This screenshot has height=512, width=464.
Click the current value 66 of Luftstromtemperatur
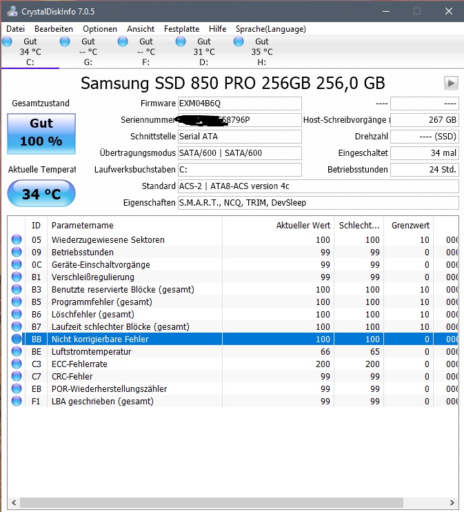(x=325, y=352)
